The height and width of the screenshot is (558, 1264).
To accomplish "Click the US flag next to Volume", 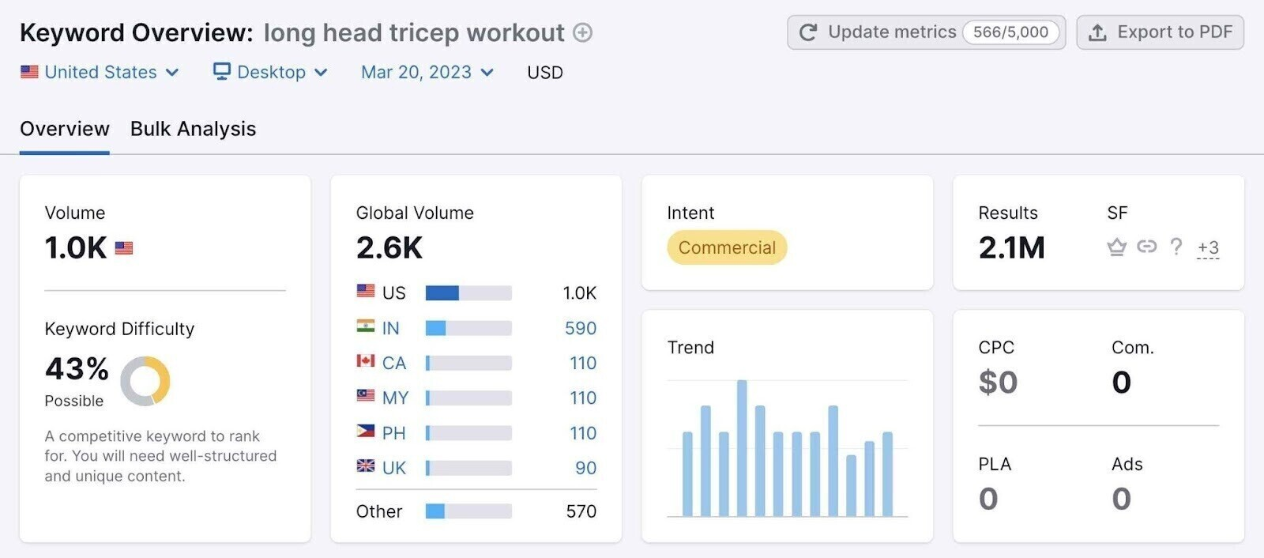I will tap(124, 248).
